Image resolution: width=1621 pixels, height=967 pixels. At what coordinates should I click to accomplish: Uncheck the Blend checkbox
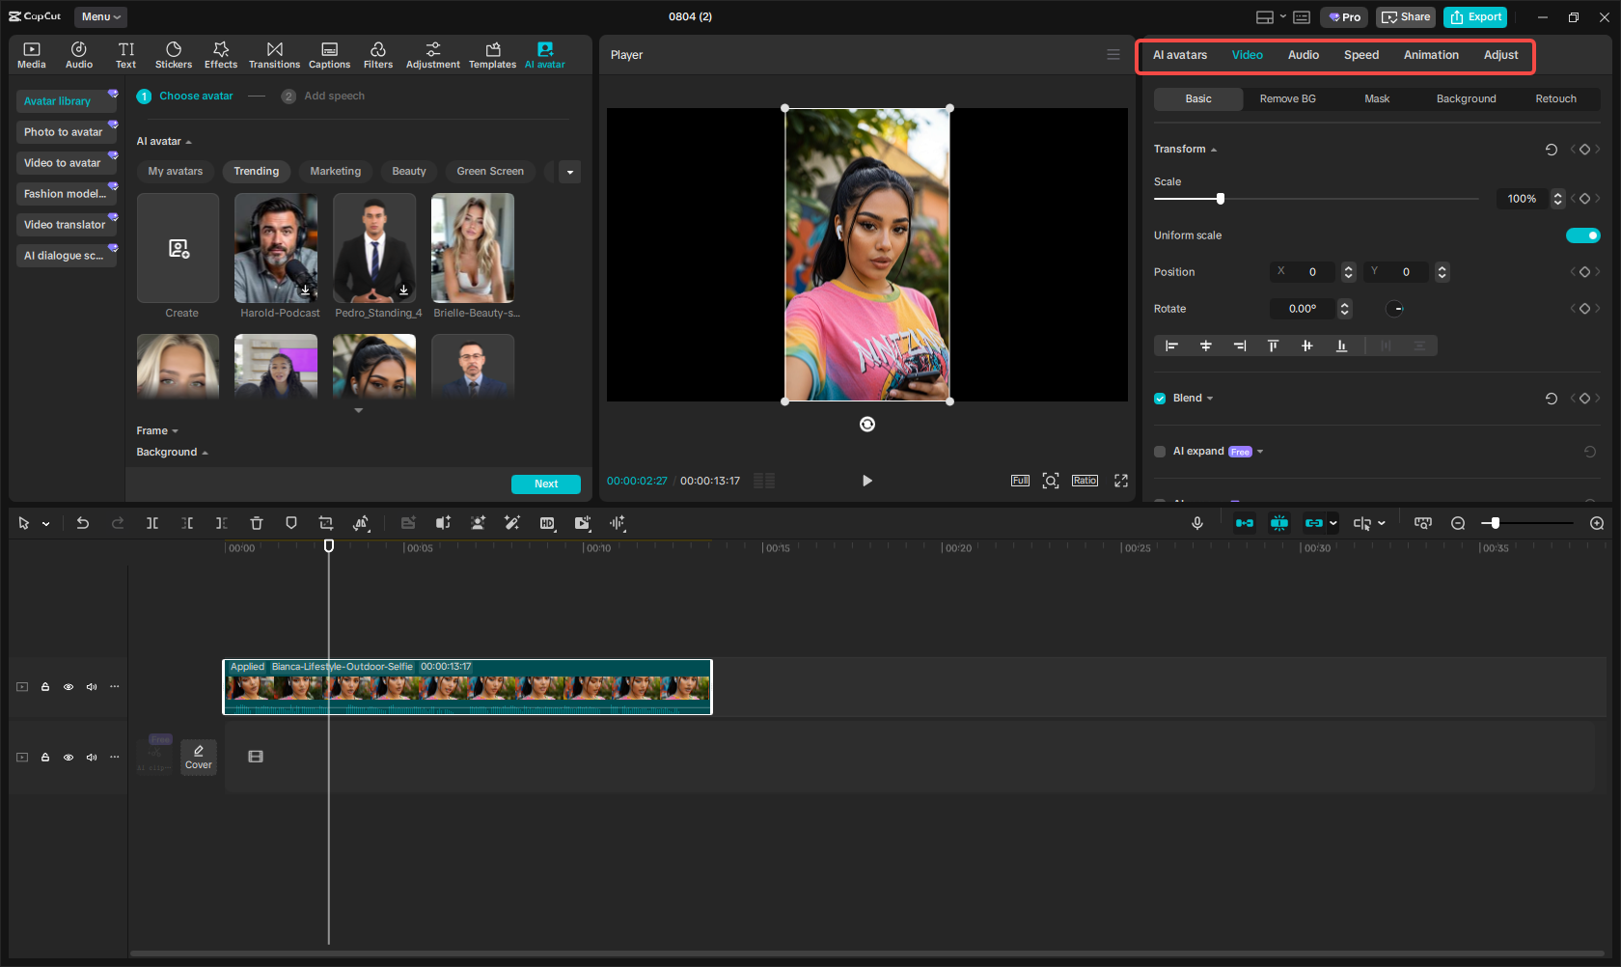click(1159, 398)
